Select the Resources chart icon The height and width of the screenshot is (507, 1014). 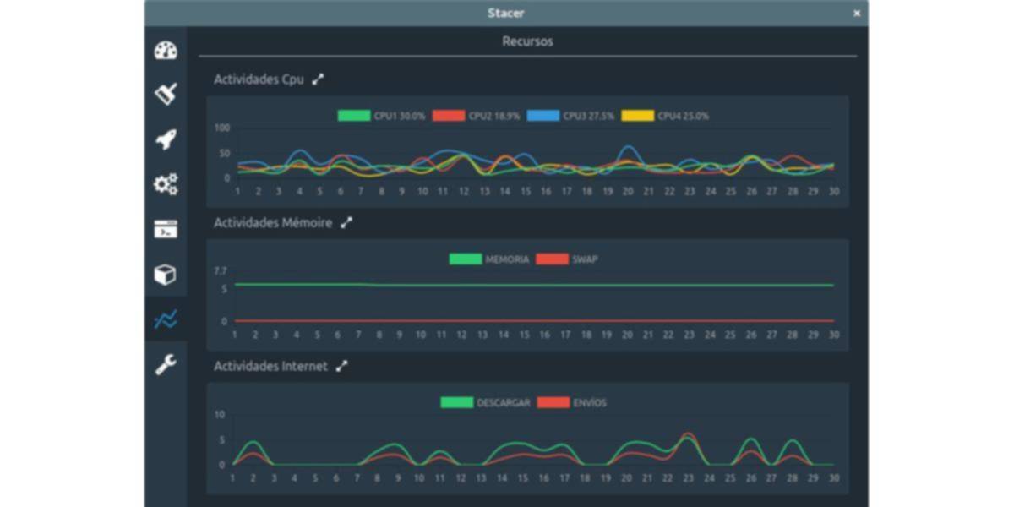click(166, 319)
